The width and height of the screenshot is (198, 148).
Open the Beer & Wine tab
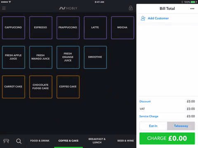(x=125, y=141)
